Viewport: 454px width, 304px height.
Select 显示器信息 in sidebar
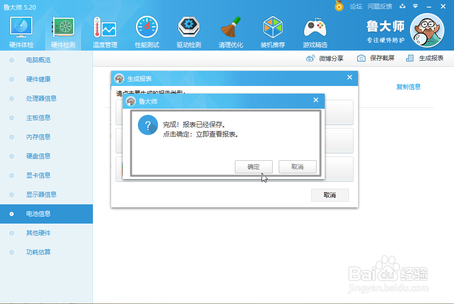click(x=46, y=195)
